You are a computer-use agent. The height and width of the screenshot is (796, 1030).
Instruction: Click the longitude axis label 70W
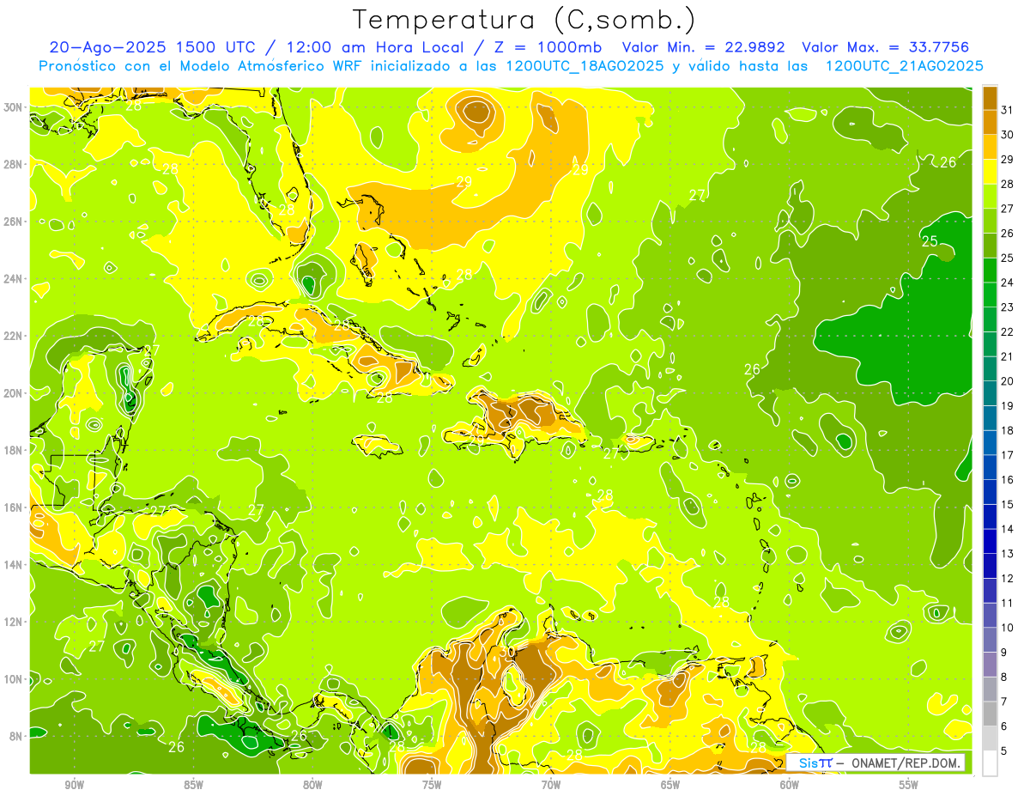coord(551,785)
